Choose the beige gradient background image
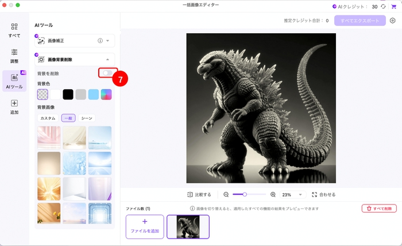Image resolution: width=402 pixels, height=246 pixels. [49, 163]
